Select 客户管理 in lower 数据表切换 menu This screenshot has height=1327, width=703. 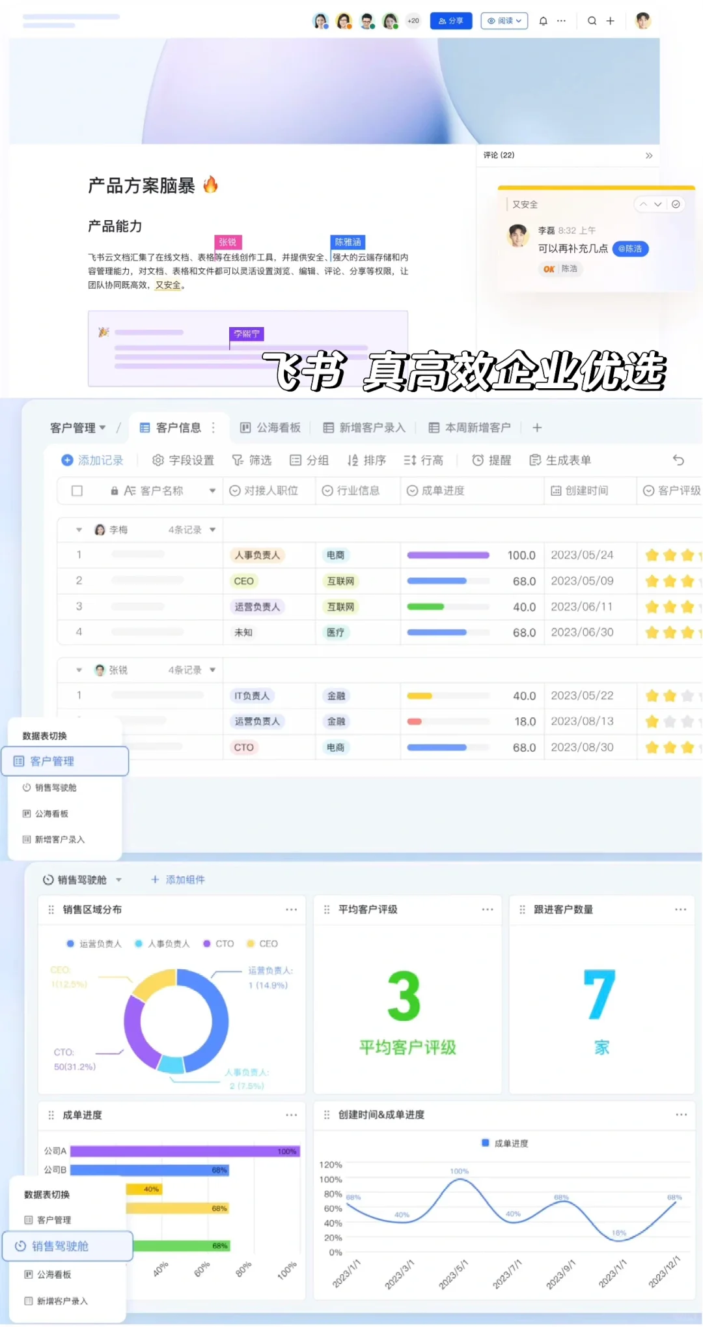click(x=48, y=1220)
